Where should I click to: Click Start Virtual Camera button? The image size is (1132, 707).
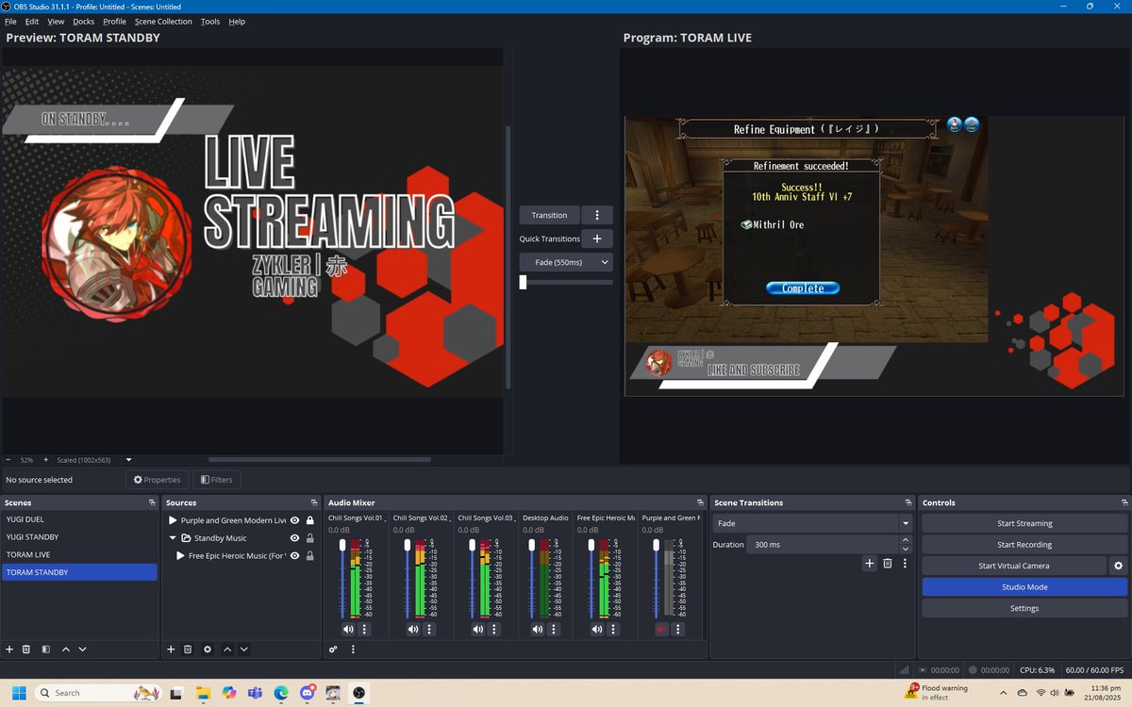point(1013,566)
